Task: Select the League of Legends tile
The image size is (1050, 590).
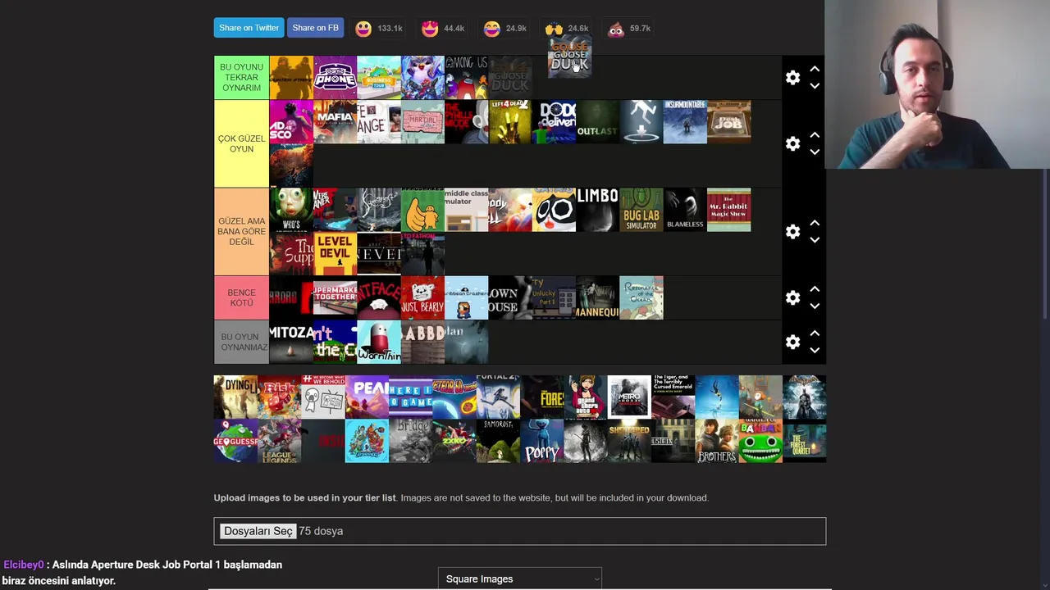Action: [x=280, y=442]
